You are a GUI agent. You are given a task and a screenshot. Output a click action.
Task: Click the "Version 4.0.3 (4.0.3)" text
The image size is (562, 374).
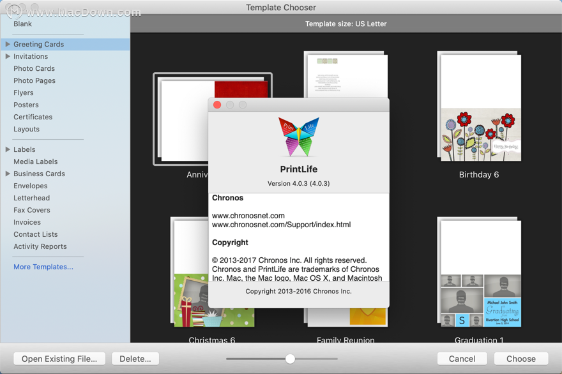coord(299,183)
